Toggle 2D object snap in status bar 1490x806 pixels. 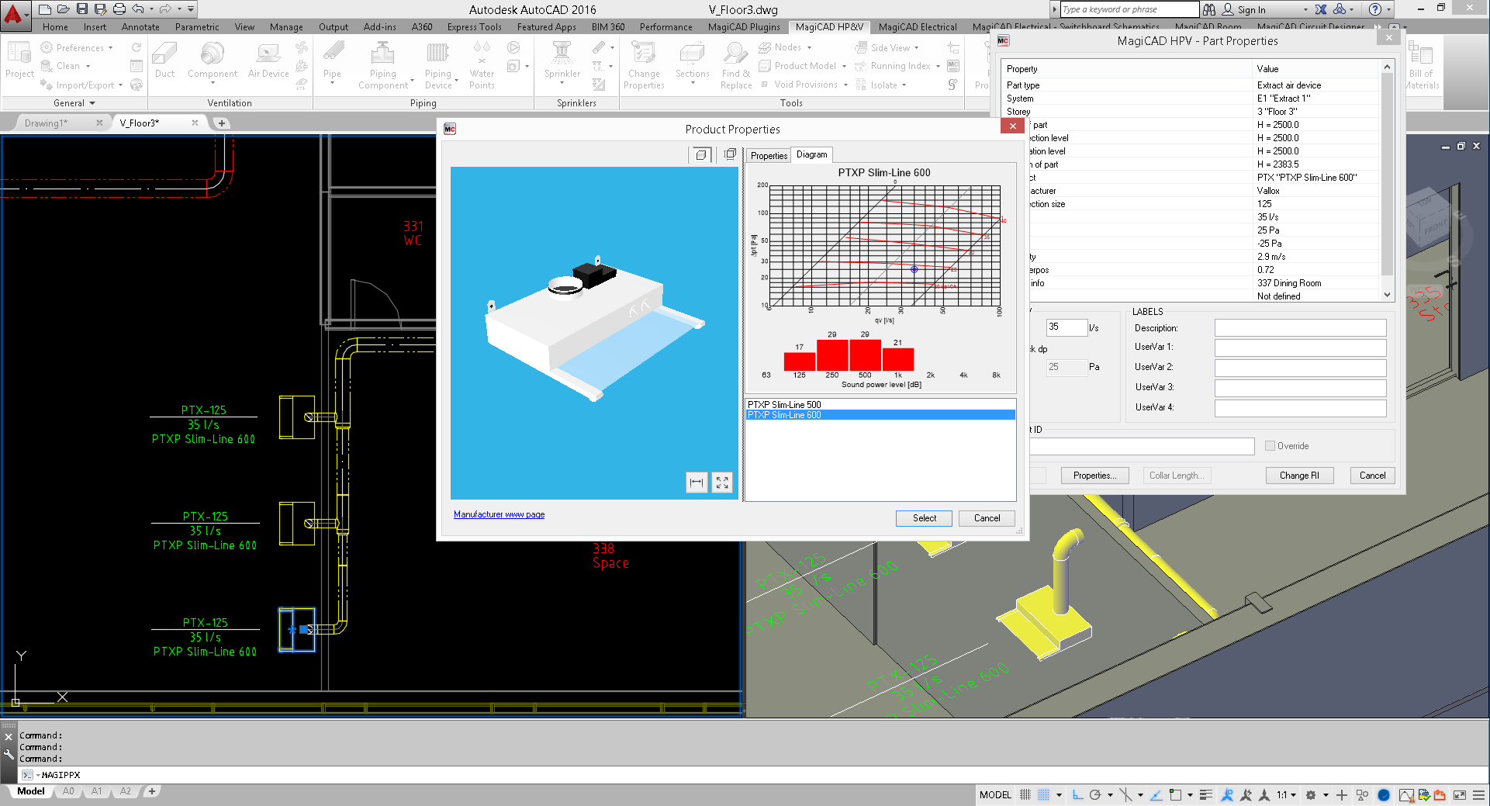pos(1175,794)
